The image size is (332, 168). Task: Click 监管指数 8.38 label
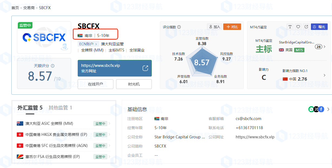202,41
